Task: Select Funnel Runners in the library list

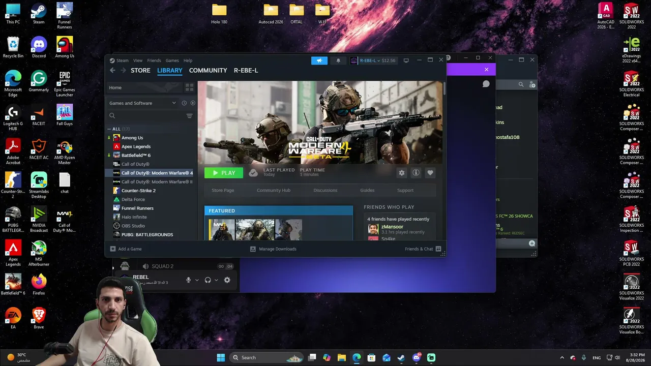Action: pos(137,208)
